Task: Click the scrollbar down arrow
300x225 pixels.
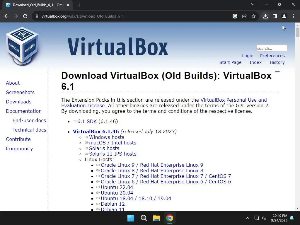Action: click(297, 208)
